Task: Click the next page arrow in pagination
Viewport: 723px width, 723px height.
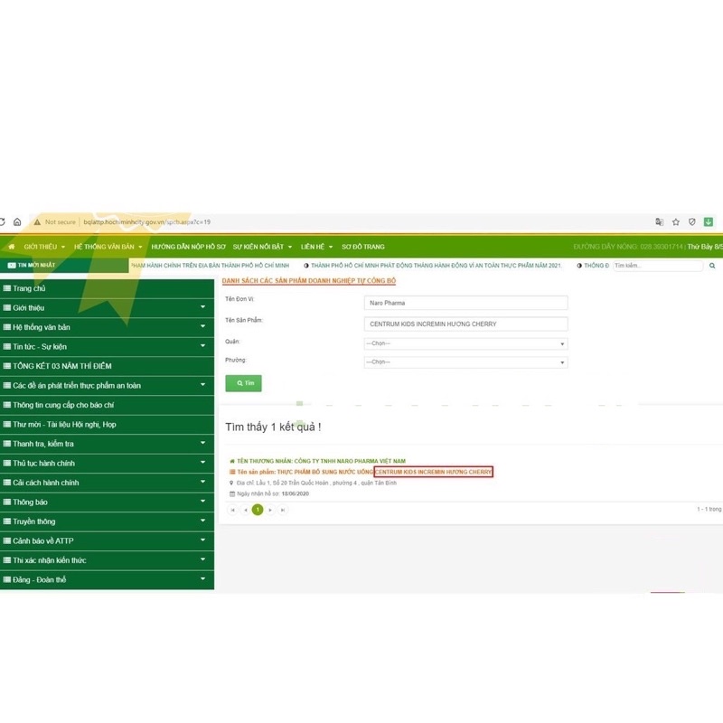Action: point(270,510)
